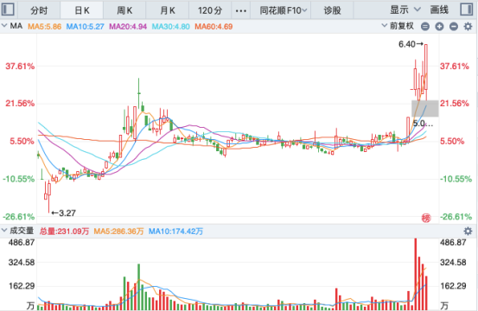Click the MA10:5.27 indicator label
Viewport: 478px width, 311px height.
coord(85,27)
